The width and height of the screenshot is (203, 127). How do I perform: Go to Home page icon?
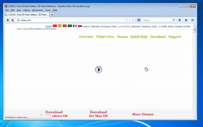pyautogui.click(x=186, y=20)
